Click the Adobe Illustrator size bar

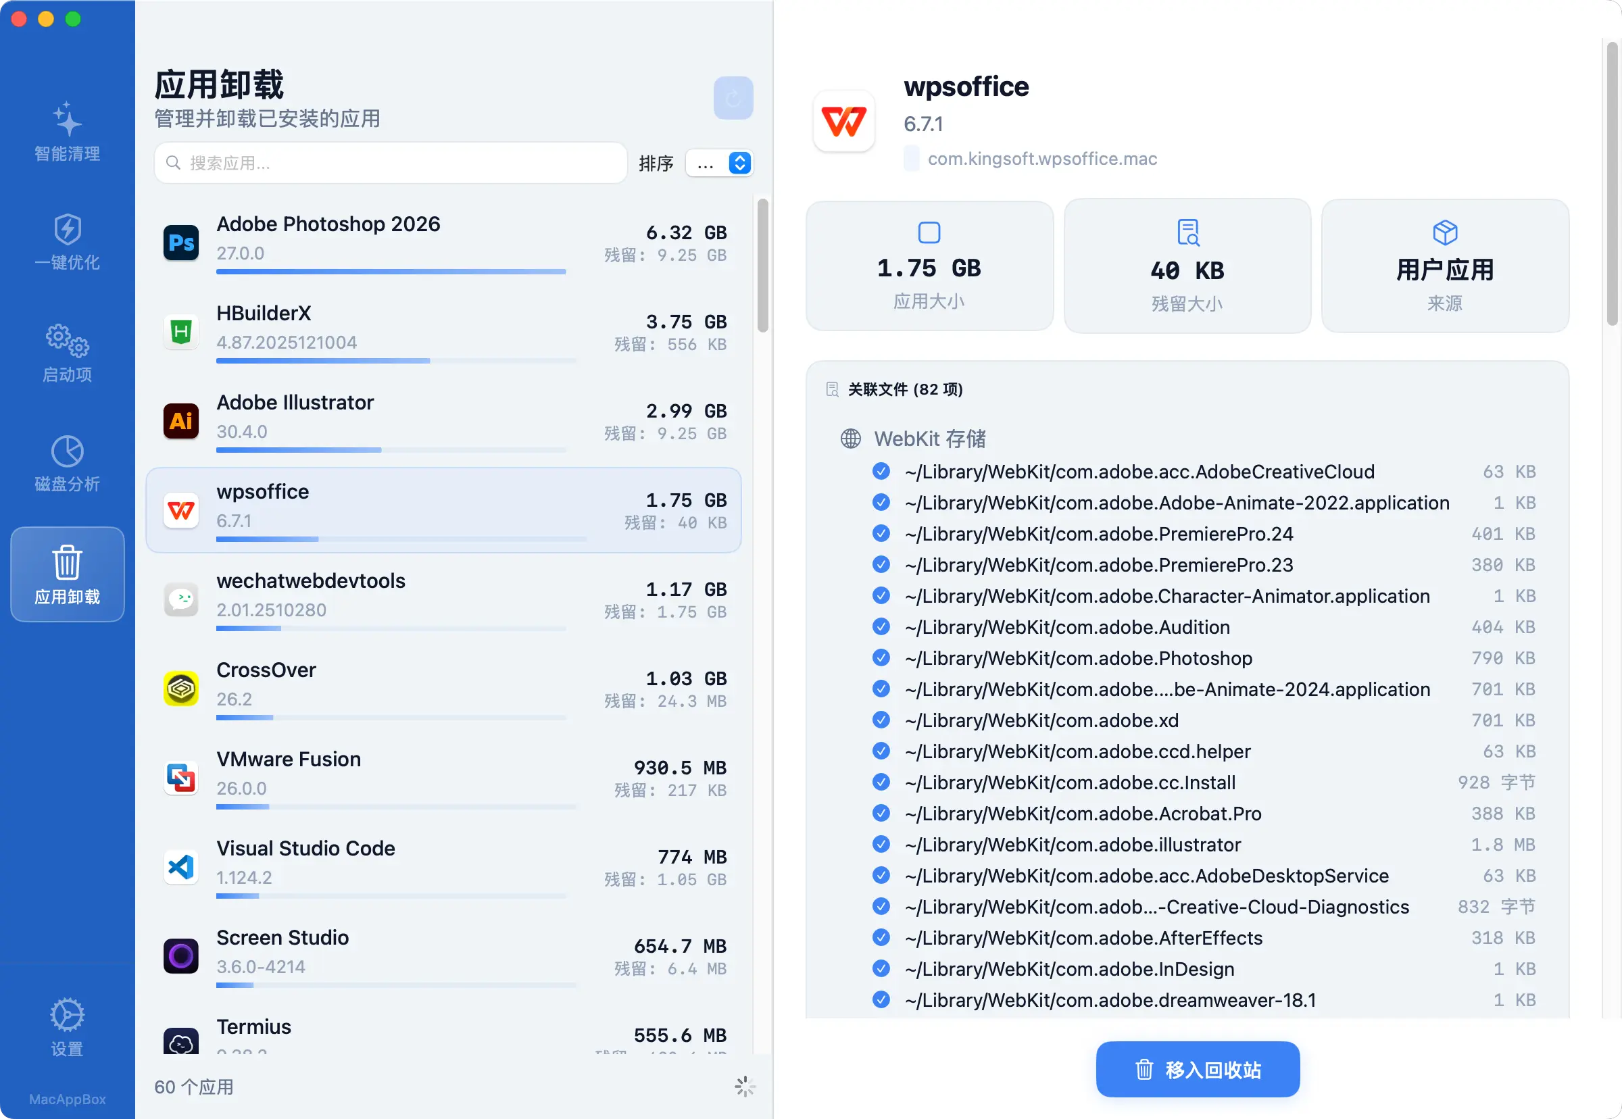(x=391, y=450)
